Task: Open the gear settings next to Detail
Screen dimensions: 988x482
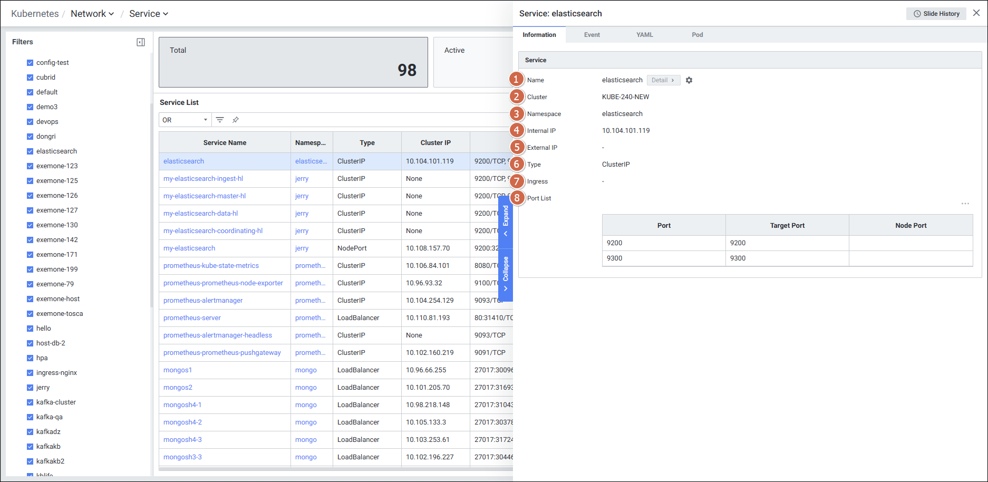Action: pos(689,80)
